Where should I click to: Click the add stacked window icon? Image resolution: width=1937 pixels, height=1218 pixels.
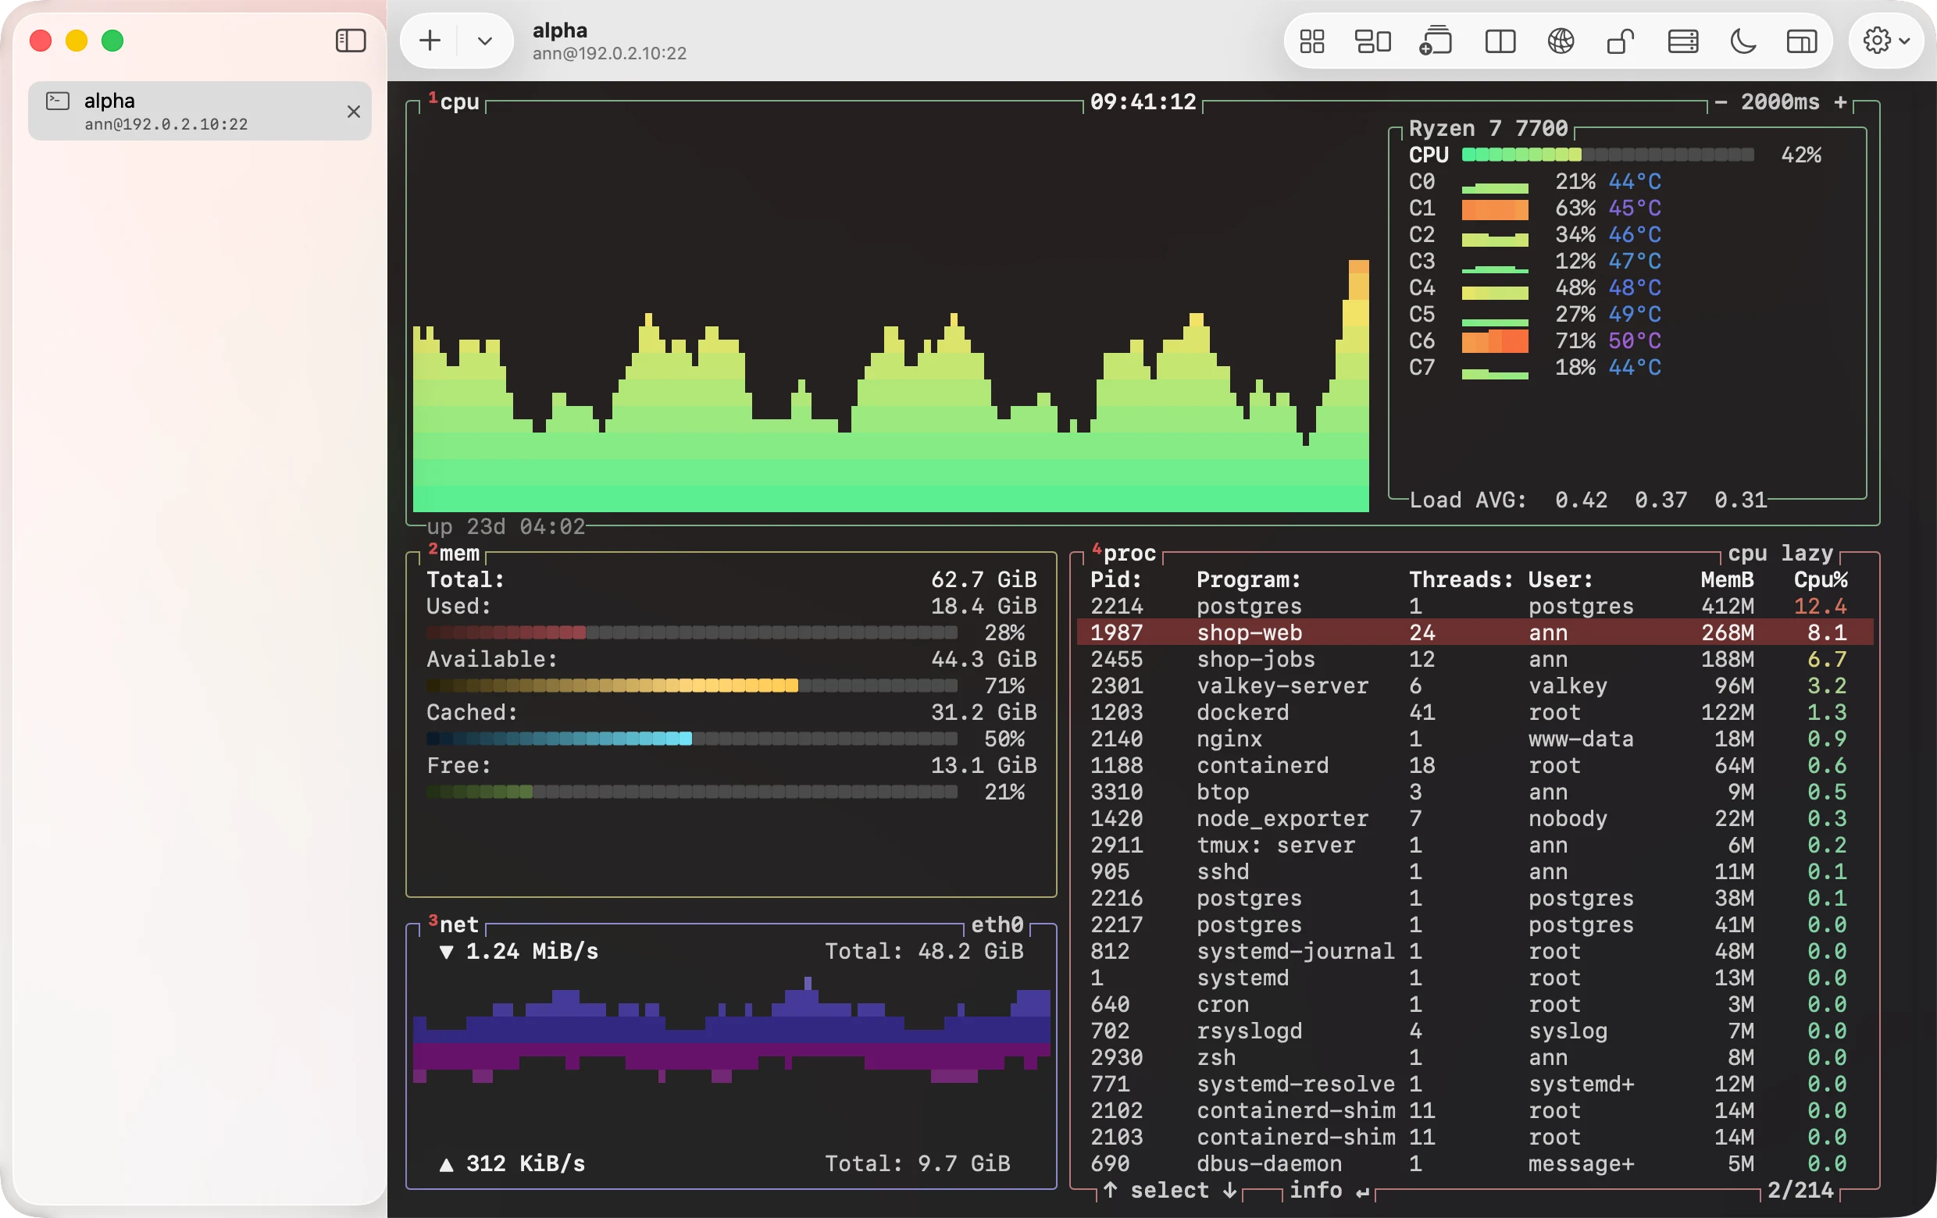[x=1435, y=41]
